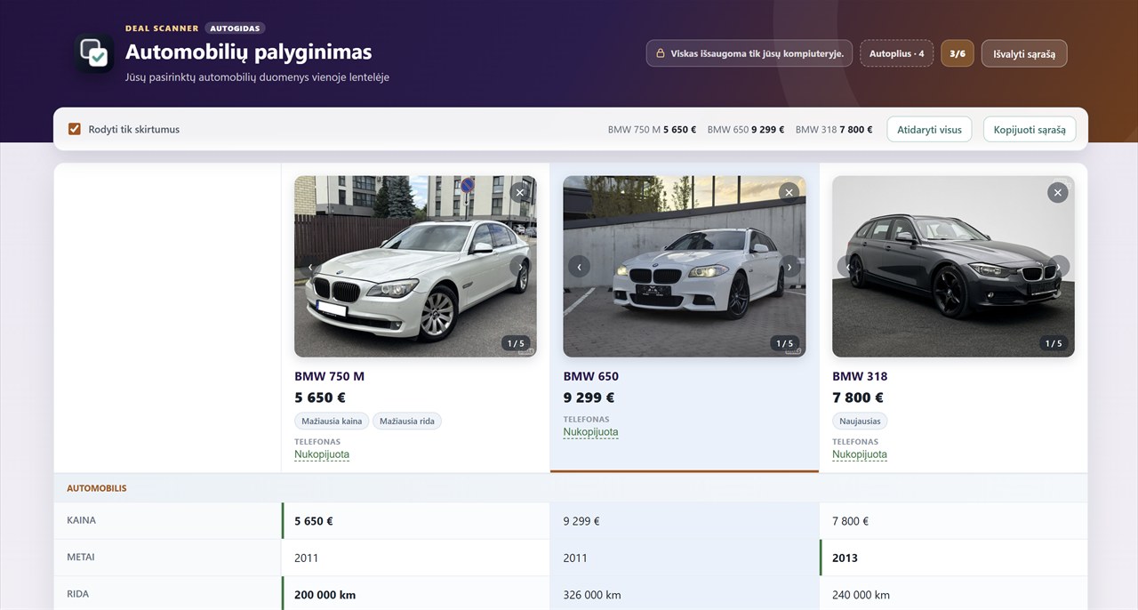
Task: Click the 2013 cell in METAI row
Action: pyautogui.click(x=953, y=558)
